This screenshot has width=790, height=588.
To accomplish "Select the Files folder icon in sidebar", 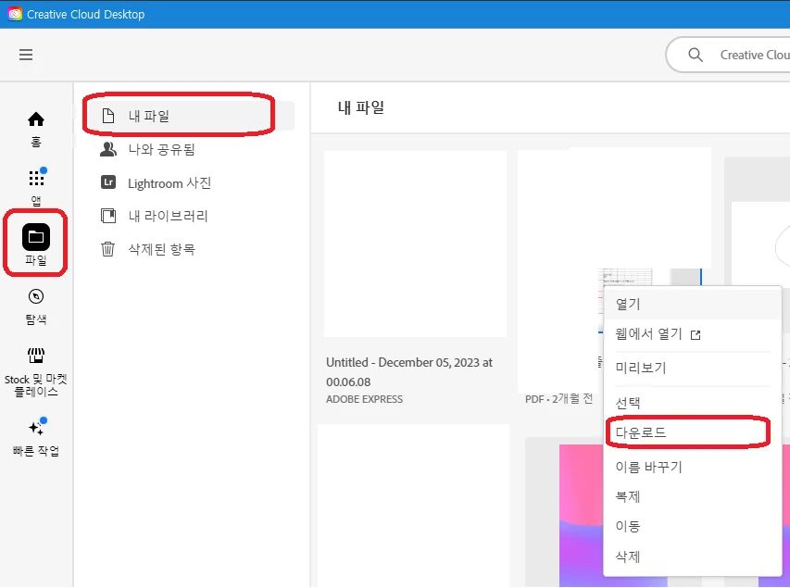I will coord(36,237).
